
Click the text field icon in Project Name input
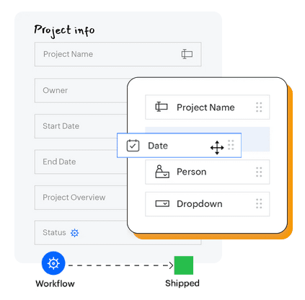coord(187,54)
